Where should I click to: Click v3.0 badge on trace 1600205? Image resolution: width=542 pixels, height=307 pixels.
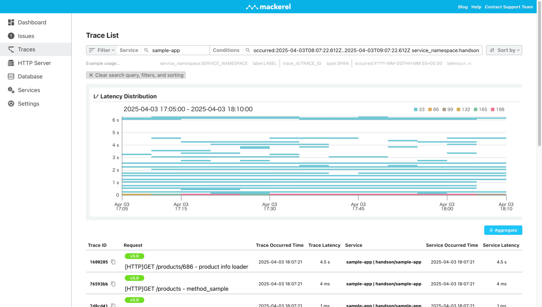(134, 256)
